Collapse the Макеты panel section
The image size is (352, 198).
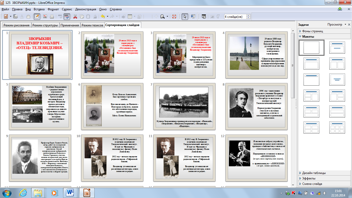pyautogui.click(x=324, y=37)
